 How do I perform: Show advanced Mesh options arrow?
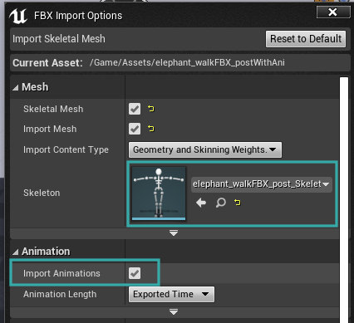[x=174, y=233]
